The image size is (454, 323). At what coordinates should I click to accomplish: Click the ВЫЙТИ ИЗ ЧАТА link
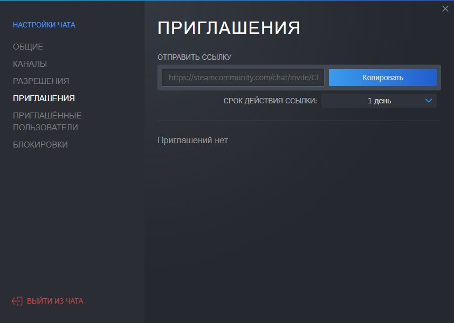(55, 301)
